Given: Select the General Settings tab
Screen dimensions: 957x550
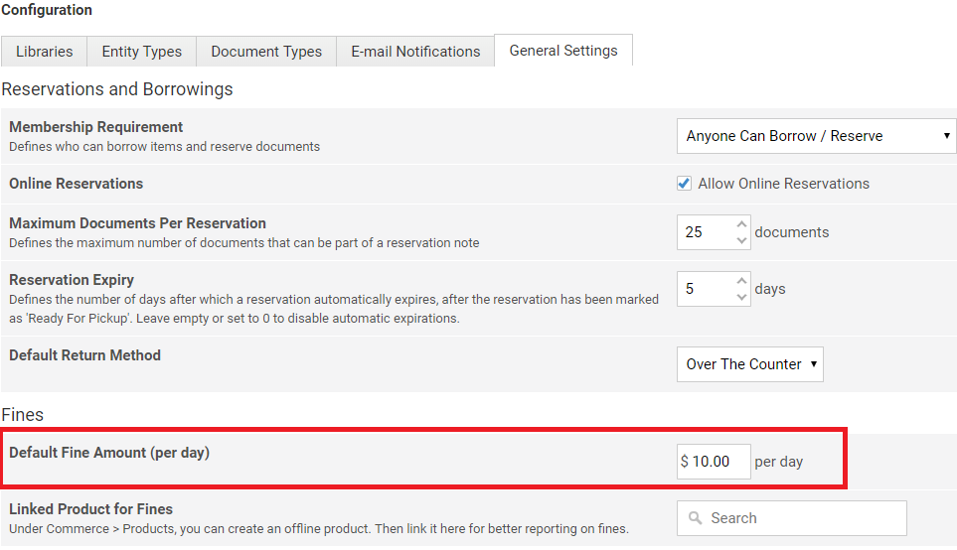Looking at the screenshot, I should 562,51.
